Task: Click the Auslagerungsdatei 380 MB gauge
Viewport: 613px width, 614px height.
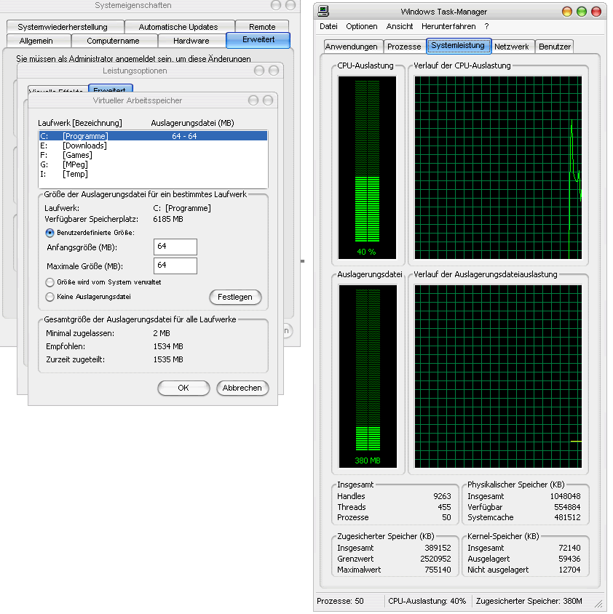Action: pyautogui.click(x=368, y=376)
